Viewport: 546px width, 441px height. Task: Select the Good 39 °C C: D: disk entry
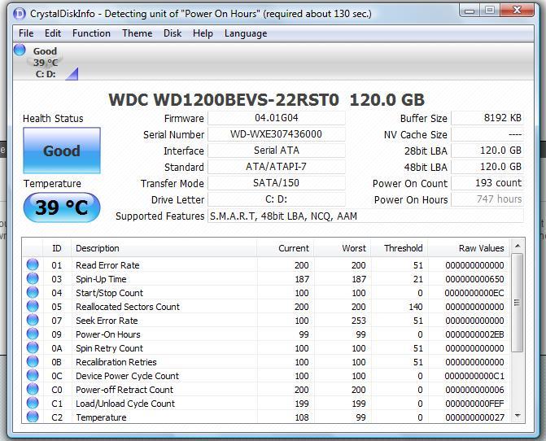click(46, 63)
